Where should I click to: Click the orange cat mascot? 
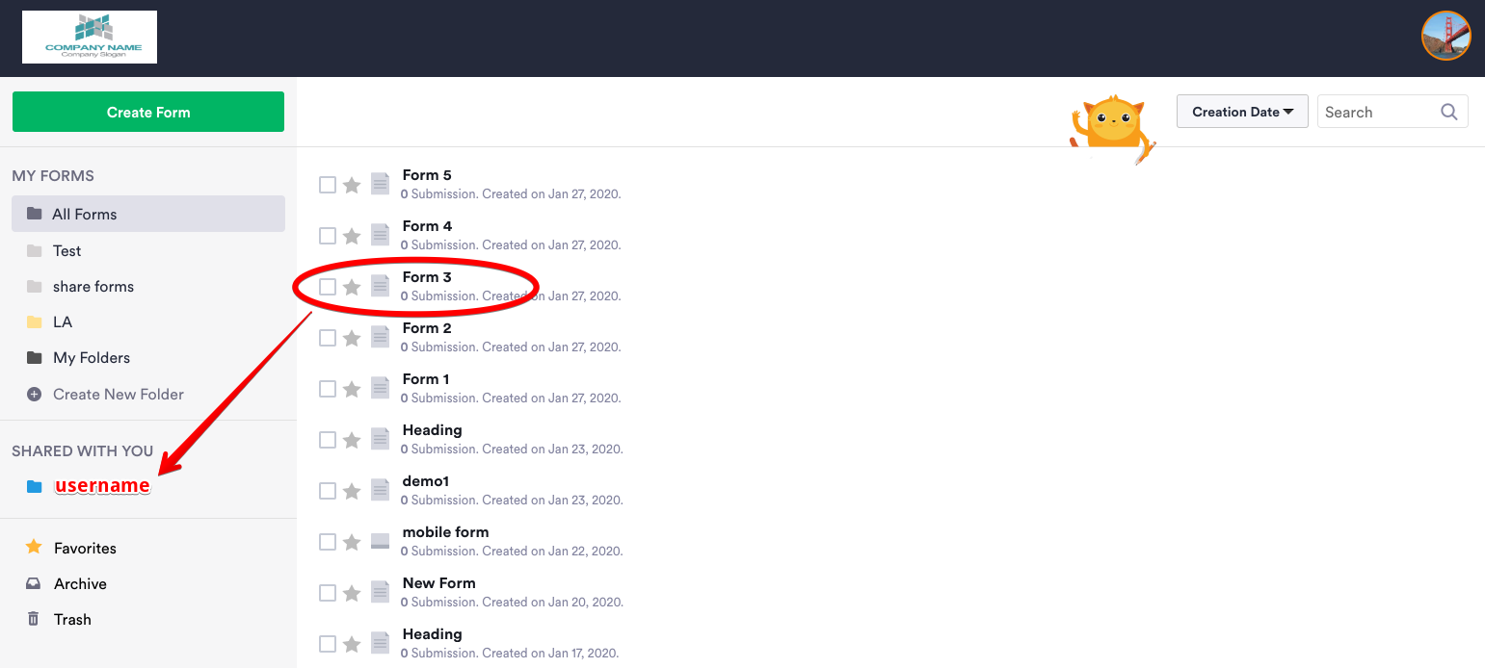1113,127
